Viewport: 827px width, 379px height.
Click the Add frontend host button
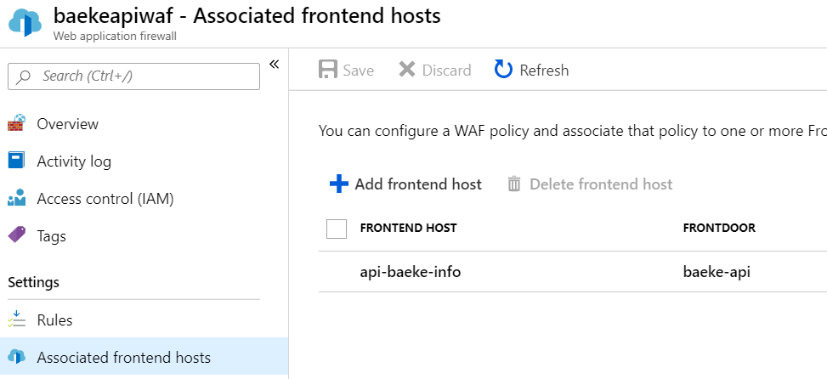[417, 184]
